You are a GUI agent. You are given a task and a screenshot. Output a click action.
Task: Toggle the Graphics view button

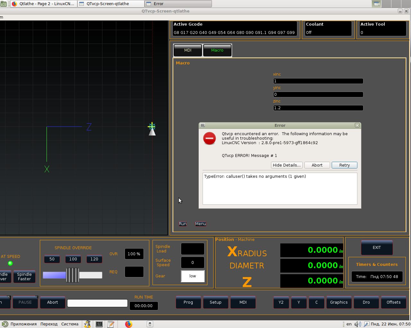click(339, 302)
